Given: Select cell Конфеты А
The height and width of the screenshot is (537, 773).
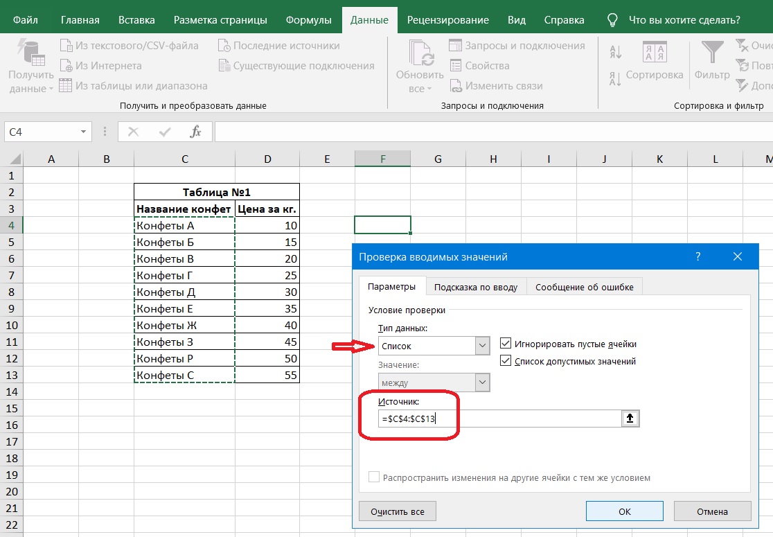Looking at the screenshot, I should point(184,225).
